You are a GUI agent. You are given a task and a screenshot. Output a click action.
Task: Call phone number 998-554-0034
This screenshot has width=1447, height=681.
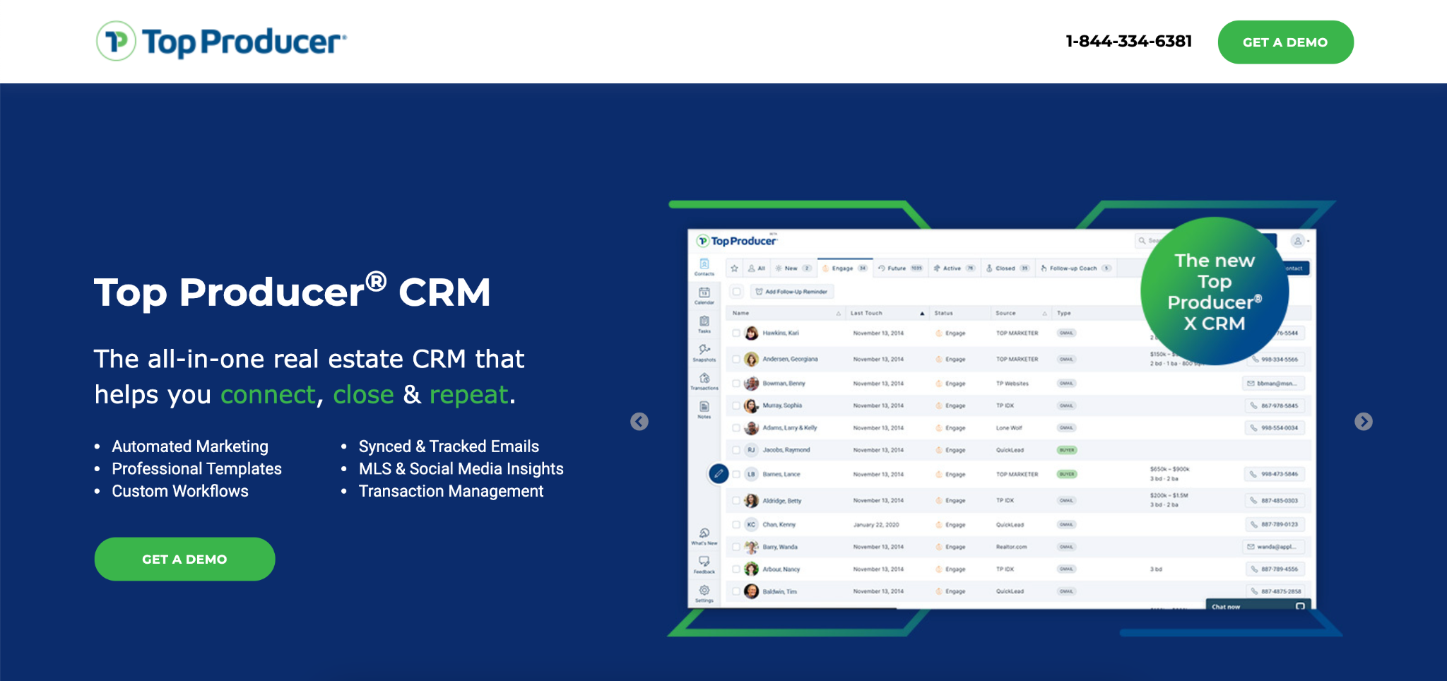(x=1275, y=428)
